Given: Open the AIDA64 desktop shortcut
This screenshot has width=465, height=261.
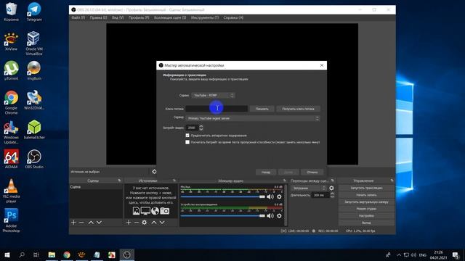Looking at the screenshot, I should (x=12, y=159).
